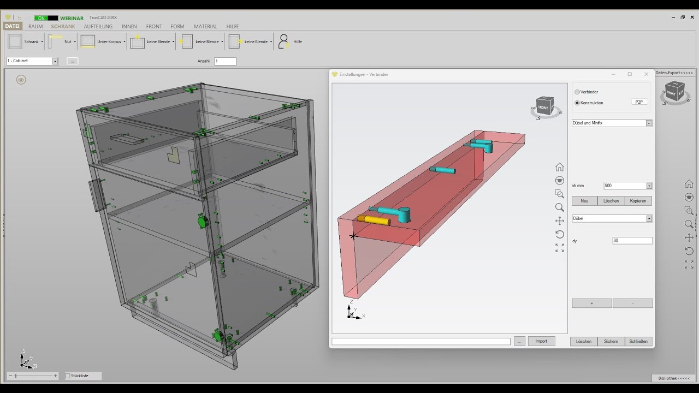
Task: Click fit-to-view icon in Verbinder dialog
Action: 559,247
